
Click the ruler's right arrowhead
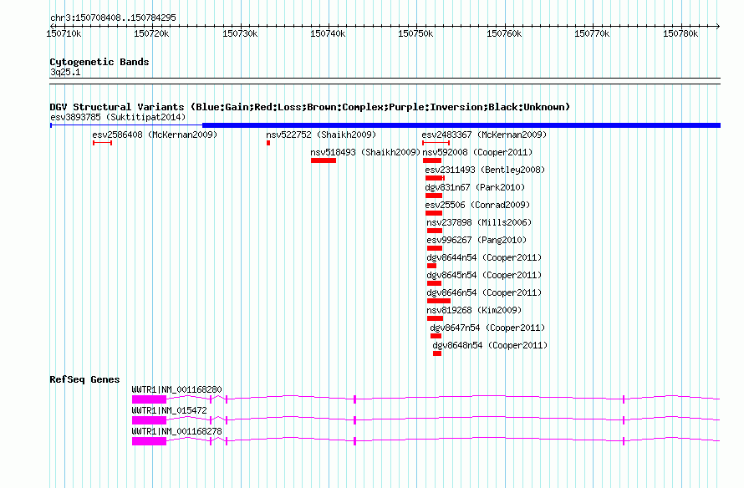pos(718,26)
